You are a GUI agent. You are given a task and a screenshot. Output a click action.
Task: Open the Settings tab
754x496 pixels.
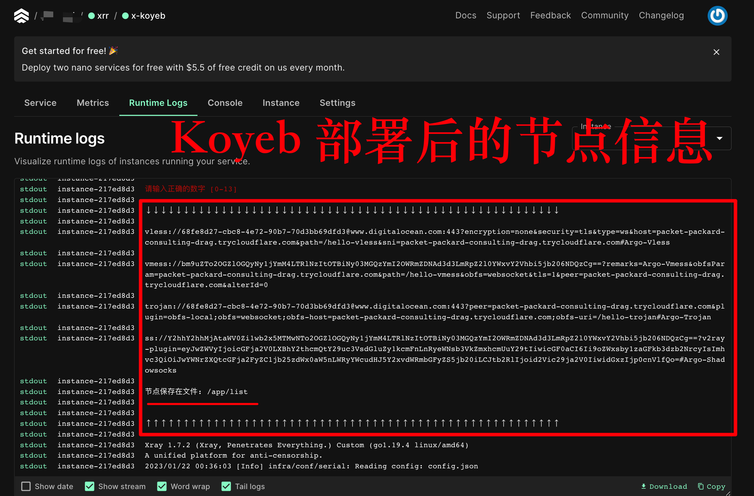(337, 103)
